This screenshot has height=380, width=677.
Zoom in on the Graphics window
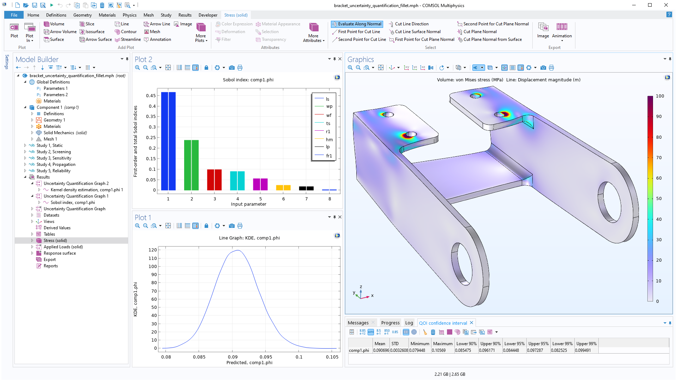click(350, 68)
